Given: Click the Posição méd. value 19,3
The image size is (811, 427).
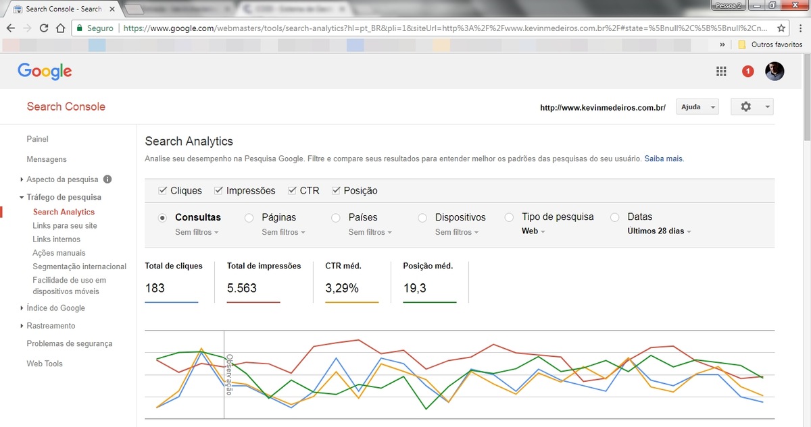Looking at the screenshot, I should coord(414,288).
